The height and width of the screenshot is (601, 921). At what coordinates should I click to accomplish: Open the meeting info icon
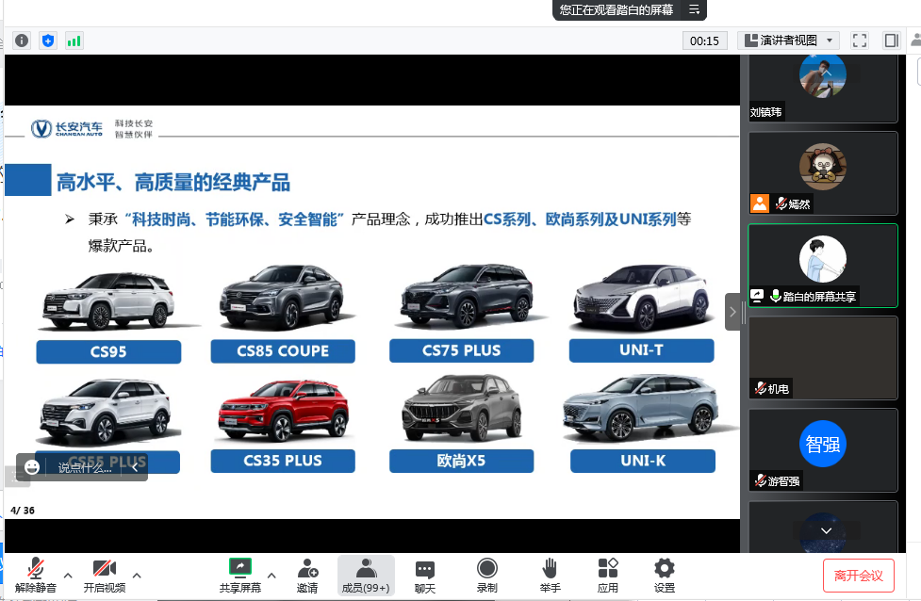(22, 41)
